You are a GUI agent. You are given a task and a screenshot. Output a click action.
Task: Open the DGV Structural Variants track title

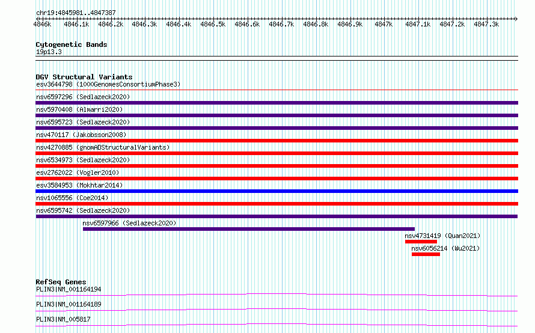point(84,77)
